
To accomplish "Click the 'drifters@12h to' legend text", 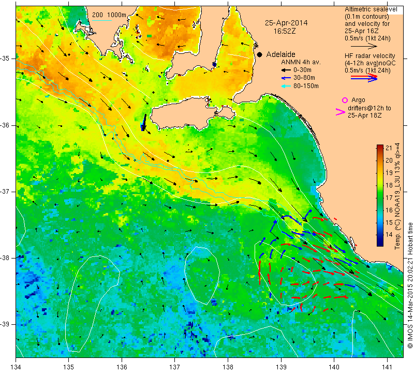I will [x=369, y=108].
